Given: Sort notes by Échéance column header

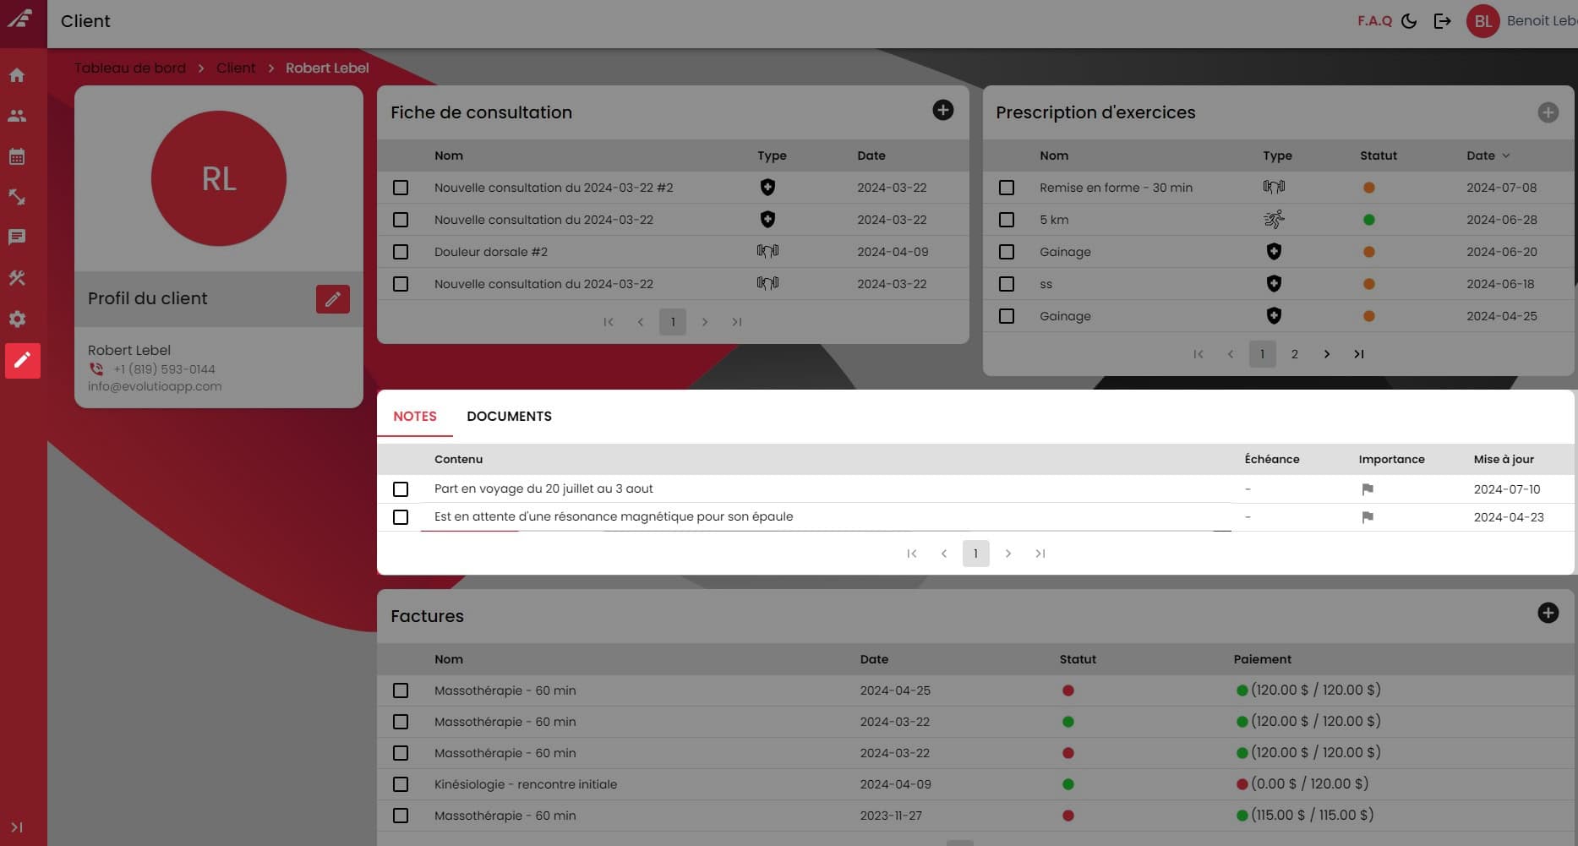Looking at the screenshot, I should pos(1272,460).
